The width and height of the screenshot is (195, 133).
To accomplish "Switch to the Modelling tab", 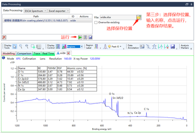I will pyautogui.click(x=9, y=53).
